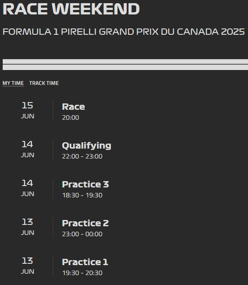Select the 13 JUN date beside Practice 1

click(28, 266)
